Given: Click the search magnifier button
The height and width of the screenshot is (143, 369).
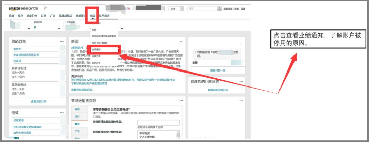Looking at the screenshot, I should click(219, 9).
